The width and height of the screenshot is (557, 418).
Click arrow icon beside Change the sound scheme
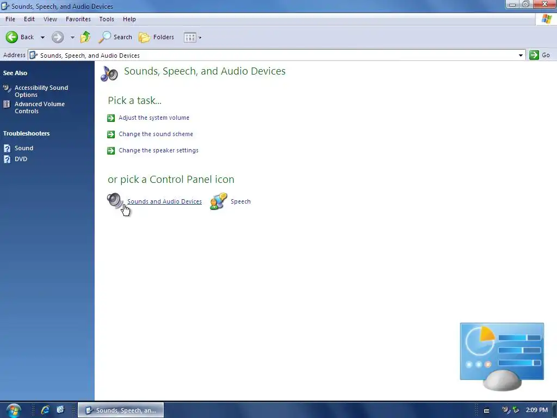(111, 134)
